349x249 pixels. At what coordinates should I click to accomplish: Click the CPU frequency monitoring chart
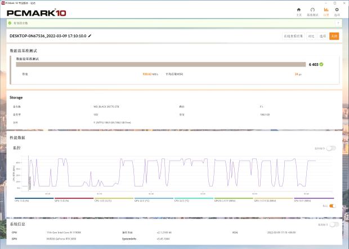click(177, 174)
